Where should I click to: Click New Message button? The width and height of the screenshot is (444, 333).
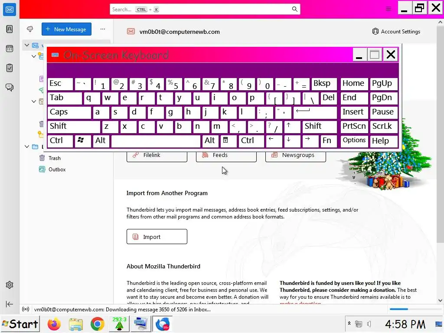tap(66, 29)
